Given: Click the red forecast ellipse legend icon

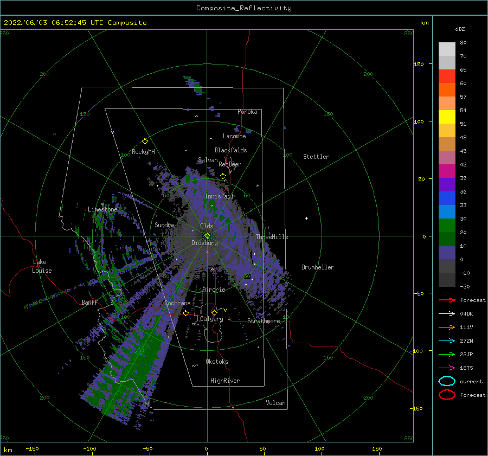Looking at the screenshot, I should point(447,395).
